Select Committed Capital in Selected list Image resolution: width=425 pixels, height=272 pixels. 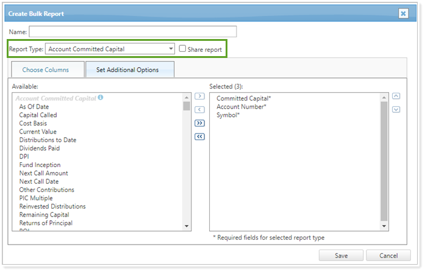click(x=243, y=98)
